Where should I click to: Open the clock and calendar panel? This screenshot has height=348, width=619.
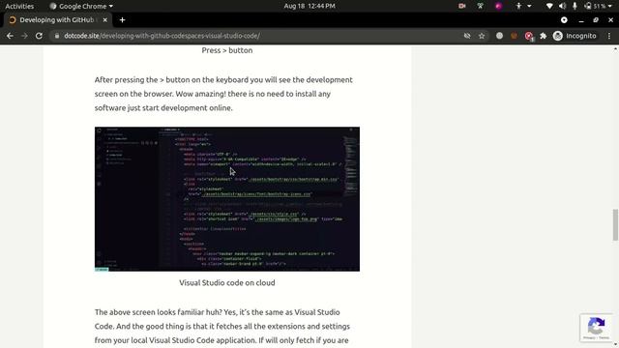309,6
